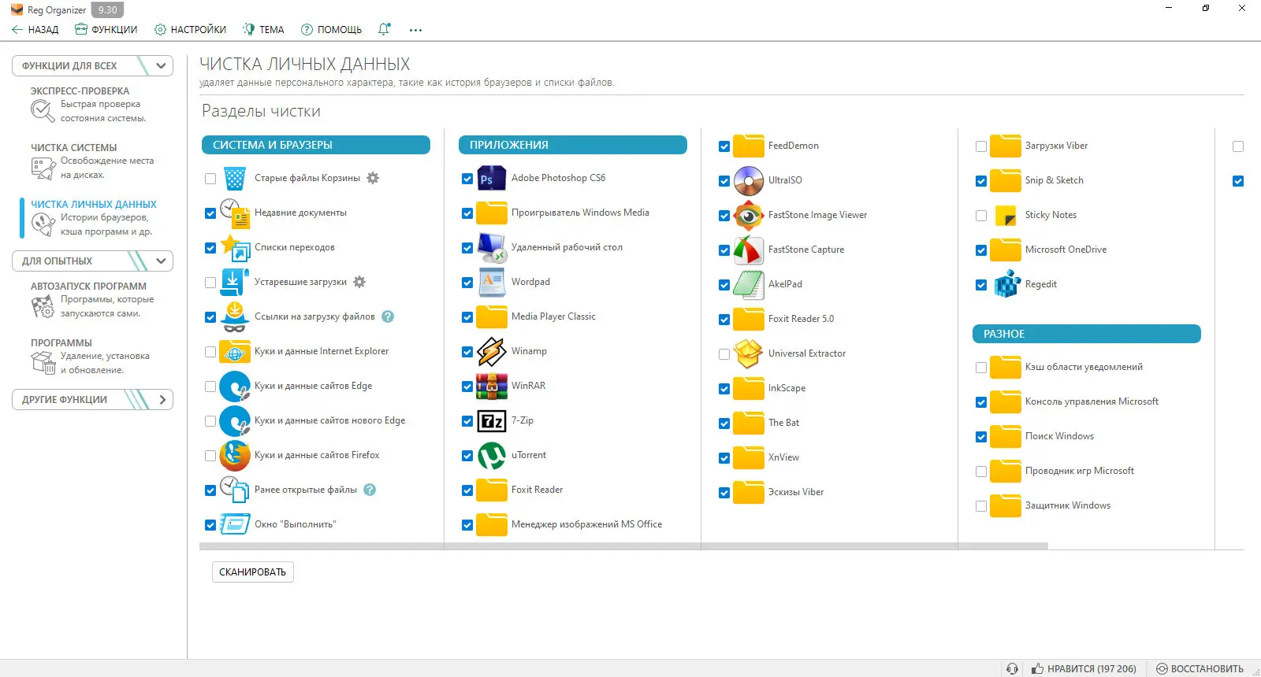Click the Sticky Notes icon

pos(1006,216)
